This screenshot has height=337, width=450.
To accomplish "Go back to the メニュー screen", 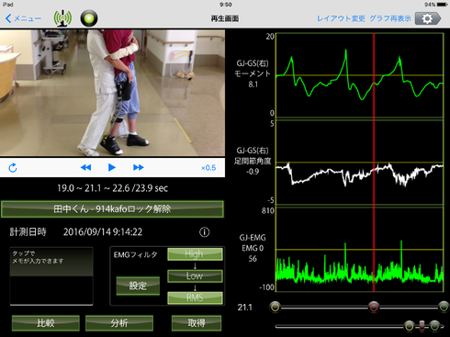I will (23, 18).
